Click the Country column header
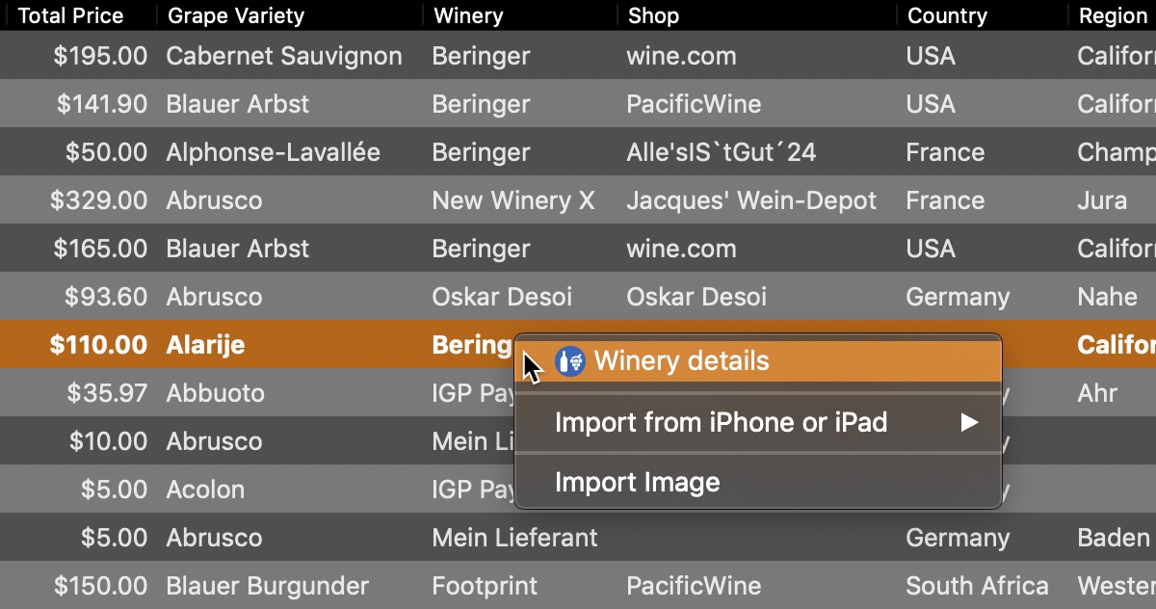This screenshot has width=1156, height=609. click(947, 15)
